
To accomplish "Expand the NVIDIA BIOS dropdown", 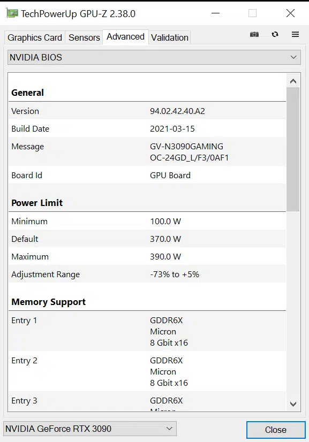I will (x=154, y=57).
